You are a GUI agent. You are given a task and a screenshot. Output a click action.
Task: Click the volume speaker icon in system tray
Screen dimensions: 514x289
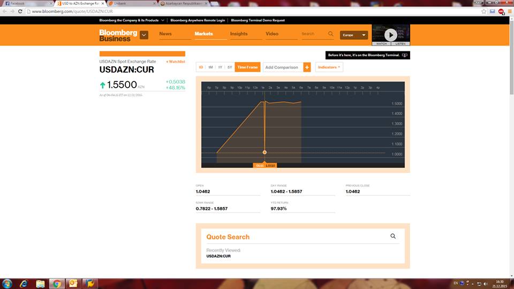coord(486,284)
